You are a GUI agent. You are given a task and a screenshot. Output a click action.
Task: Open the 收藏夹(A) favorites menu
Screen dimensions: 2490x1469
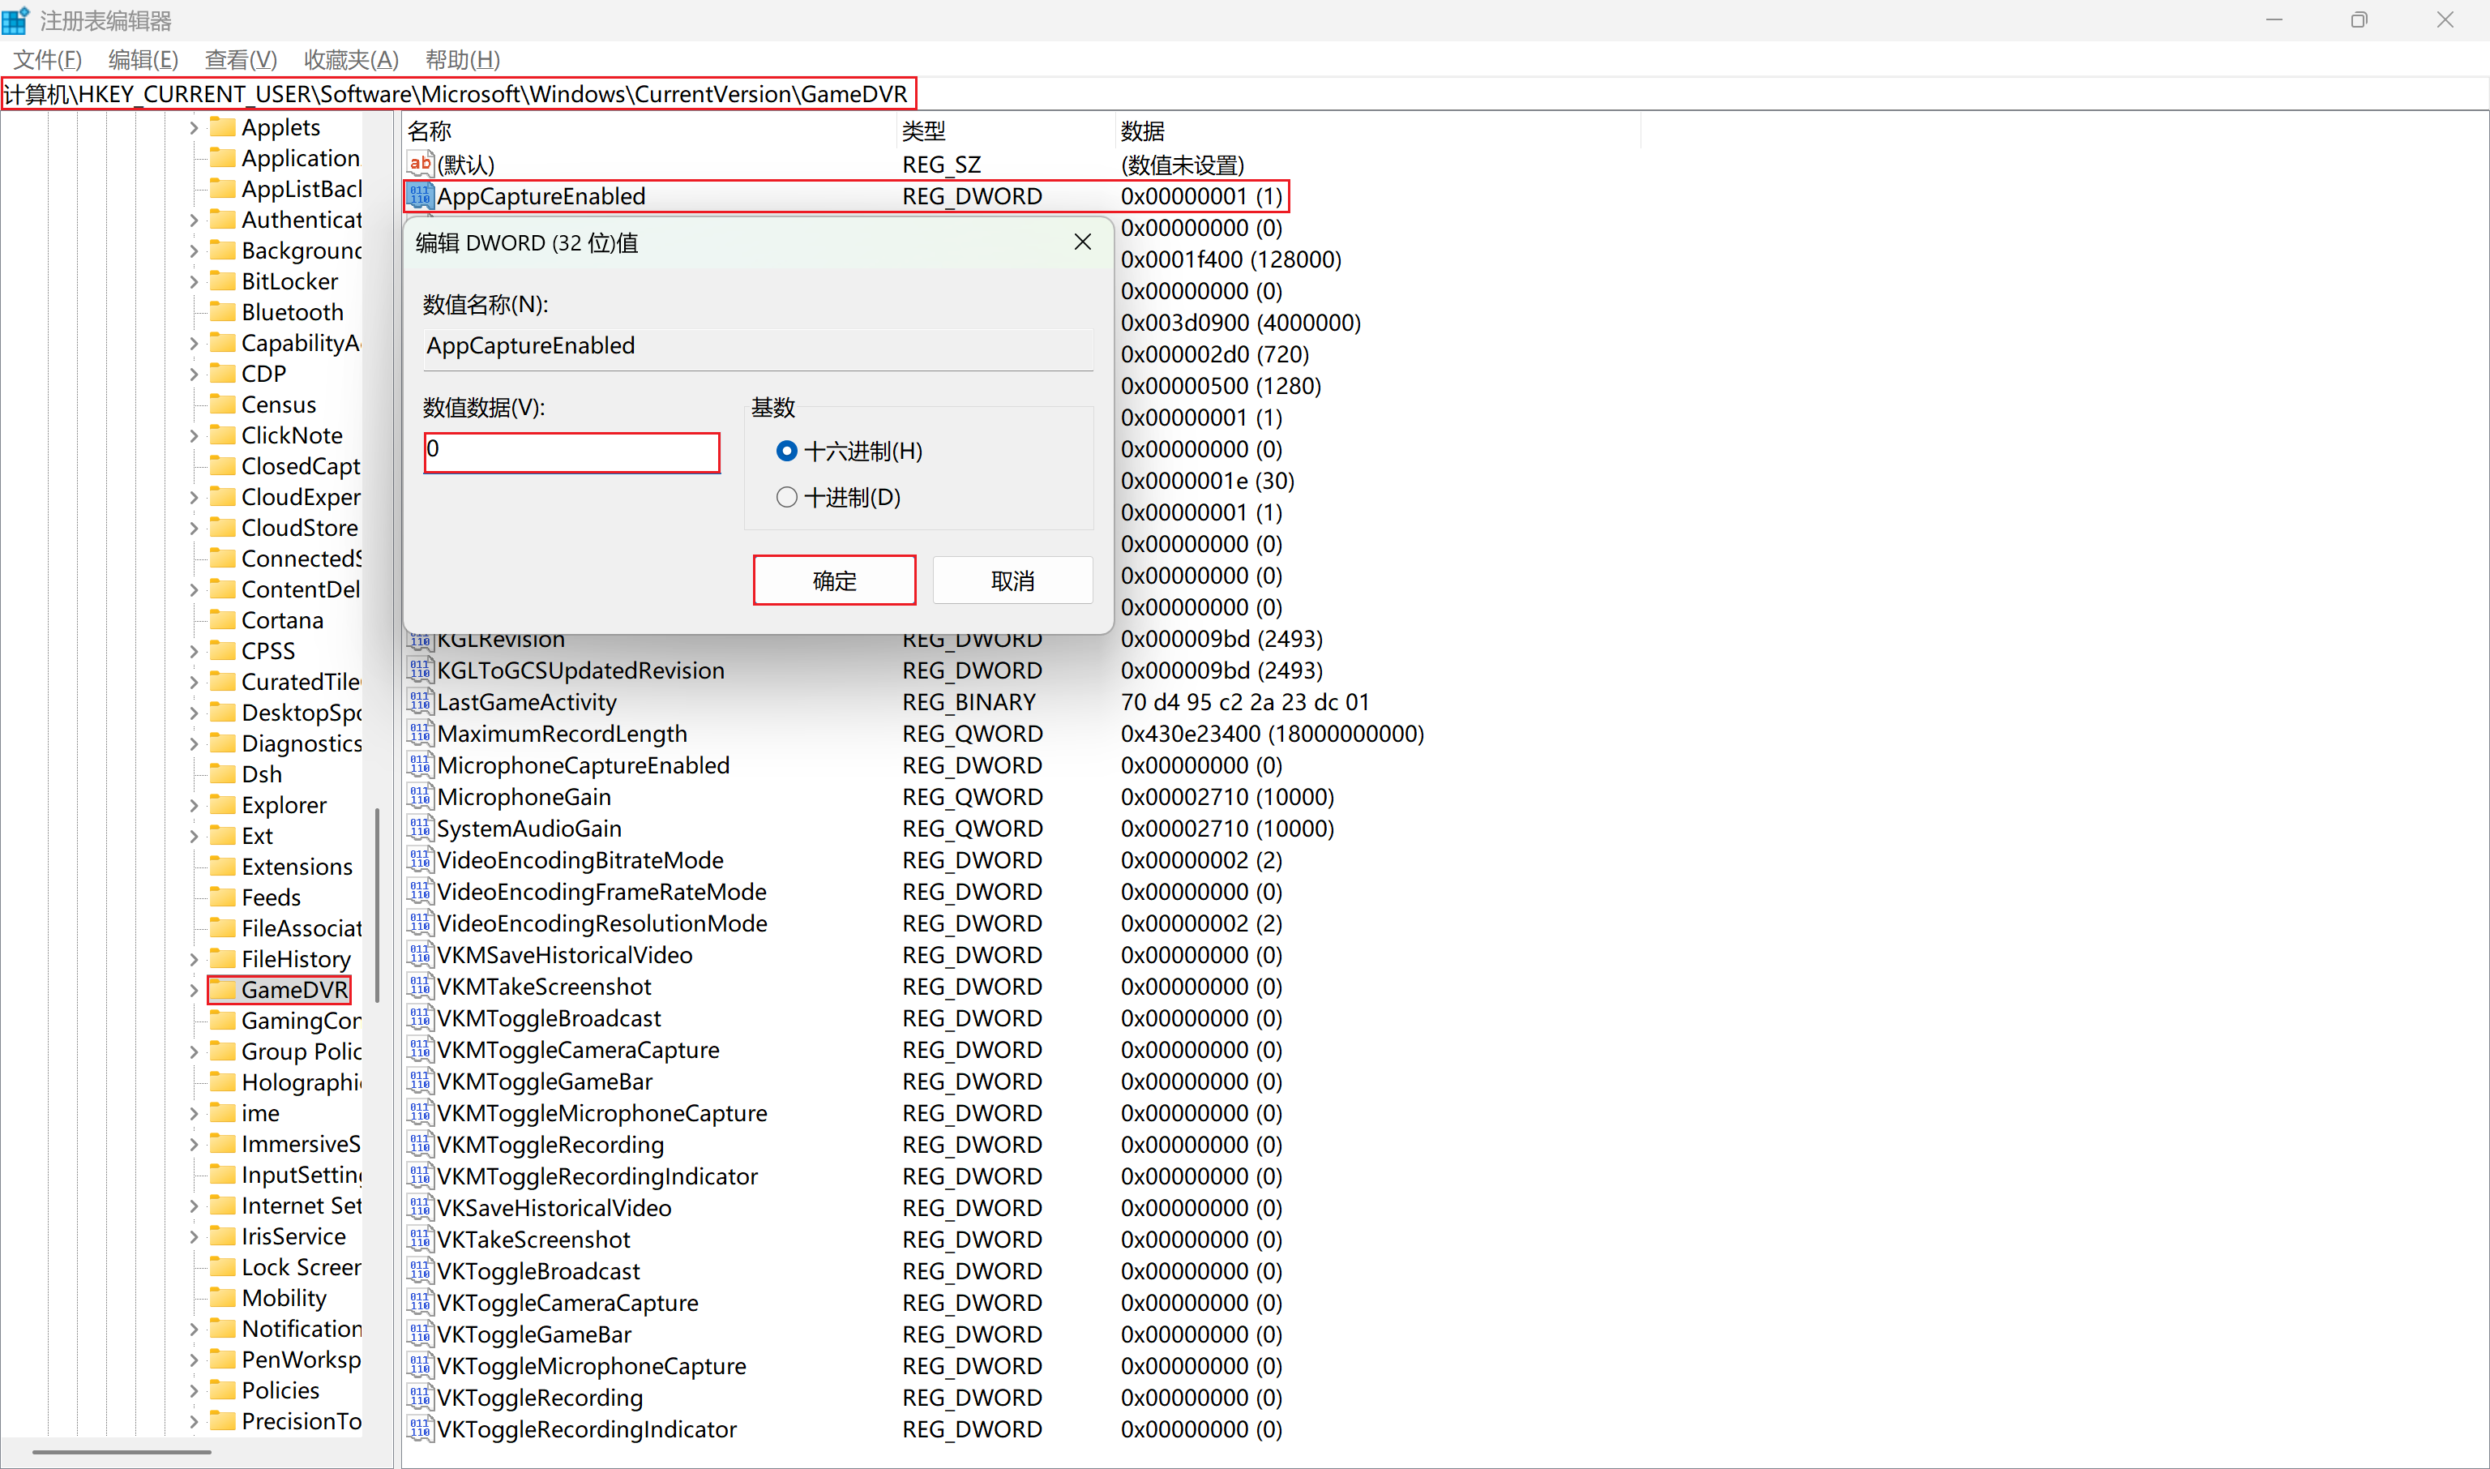[x=350, y=59]
